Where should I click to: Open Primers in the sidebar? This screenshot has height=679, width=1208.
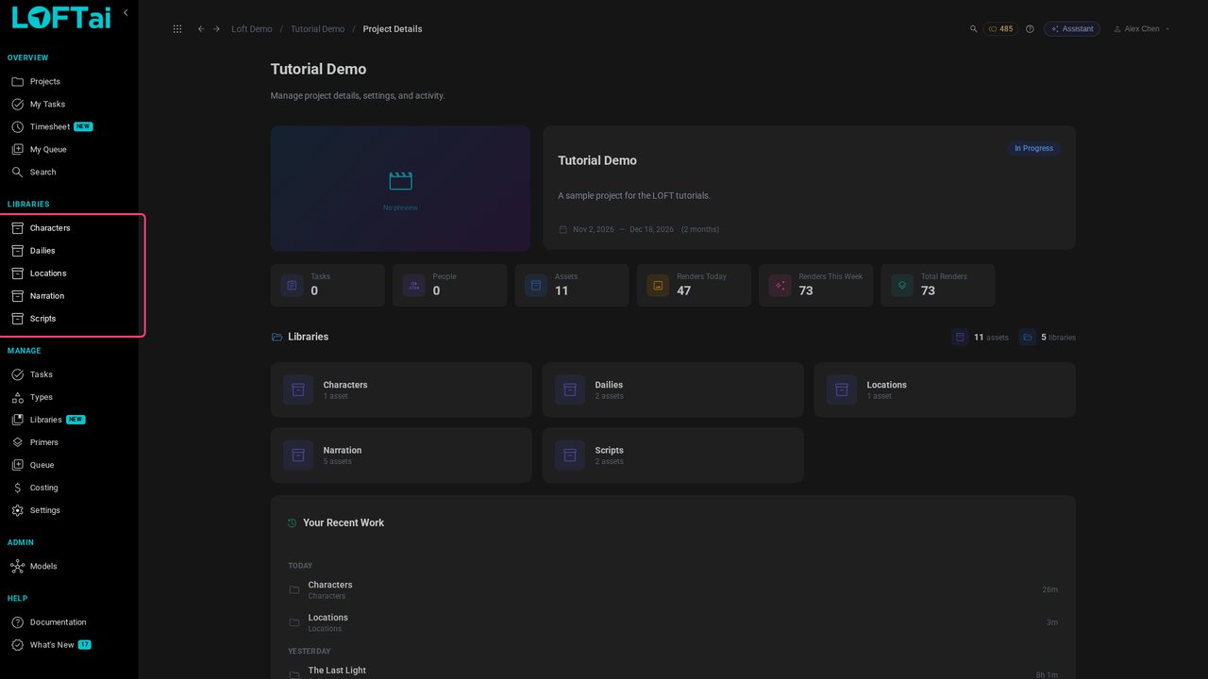click(69, 442)
